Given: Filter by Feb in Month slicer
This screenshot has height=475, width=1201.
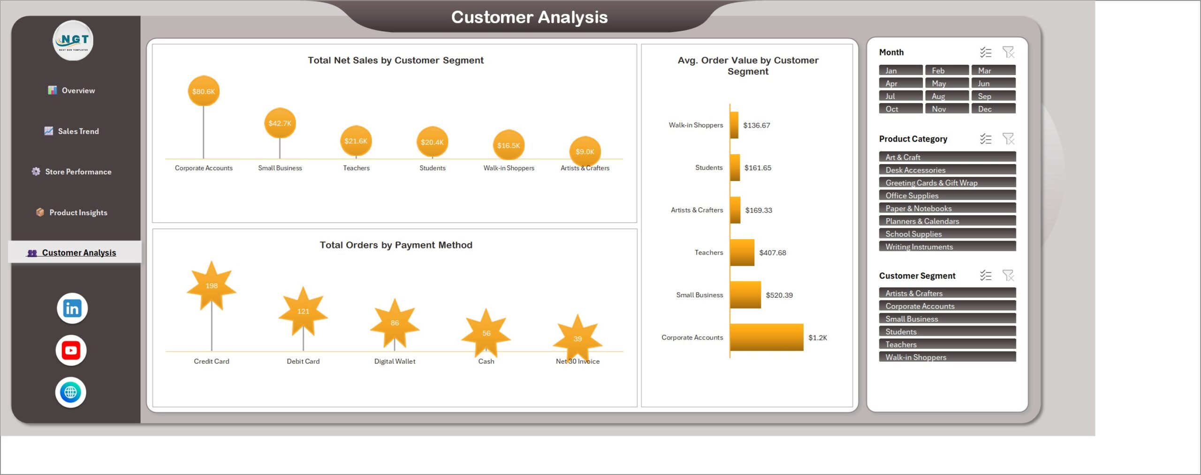Looking at the screenshot, I should coord(947,70).
